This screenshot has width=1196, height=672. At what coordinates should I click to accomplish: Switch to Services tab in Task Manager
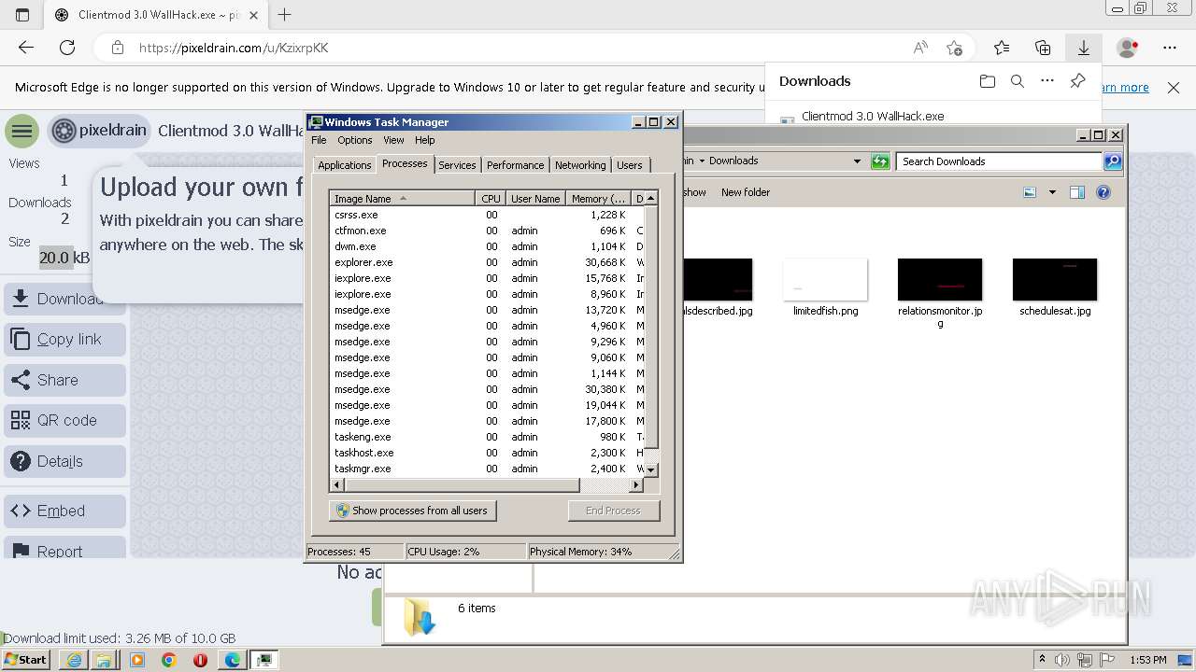point(457,165)
